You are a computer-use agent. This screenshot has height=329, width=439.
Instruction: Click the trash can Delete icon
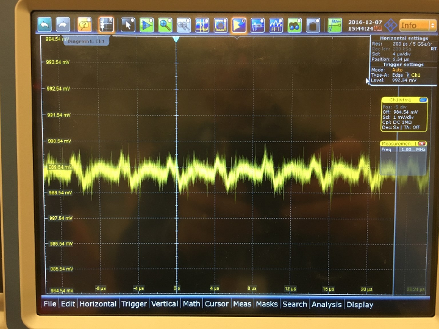pos(313,25)
